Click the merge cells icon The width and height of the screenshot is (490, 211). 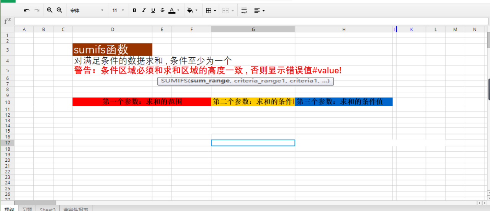(x=225, y=10)
